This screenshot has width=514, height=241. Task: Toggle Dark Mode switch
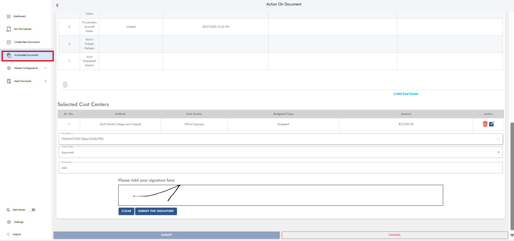click(x=32, y=210)
